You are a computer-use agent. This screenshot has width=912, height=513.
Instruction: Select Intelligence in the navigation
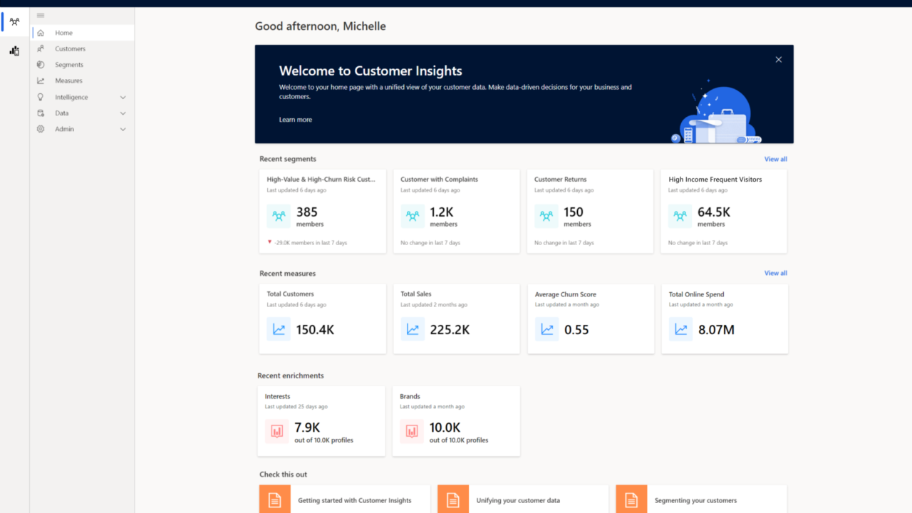point(71,97)
